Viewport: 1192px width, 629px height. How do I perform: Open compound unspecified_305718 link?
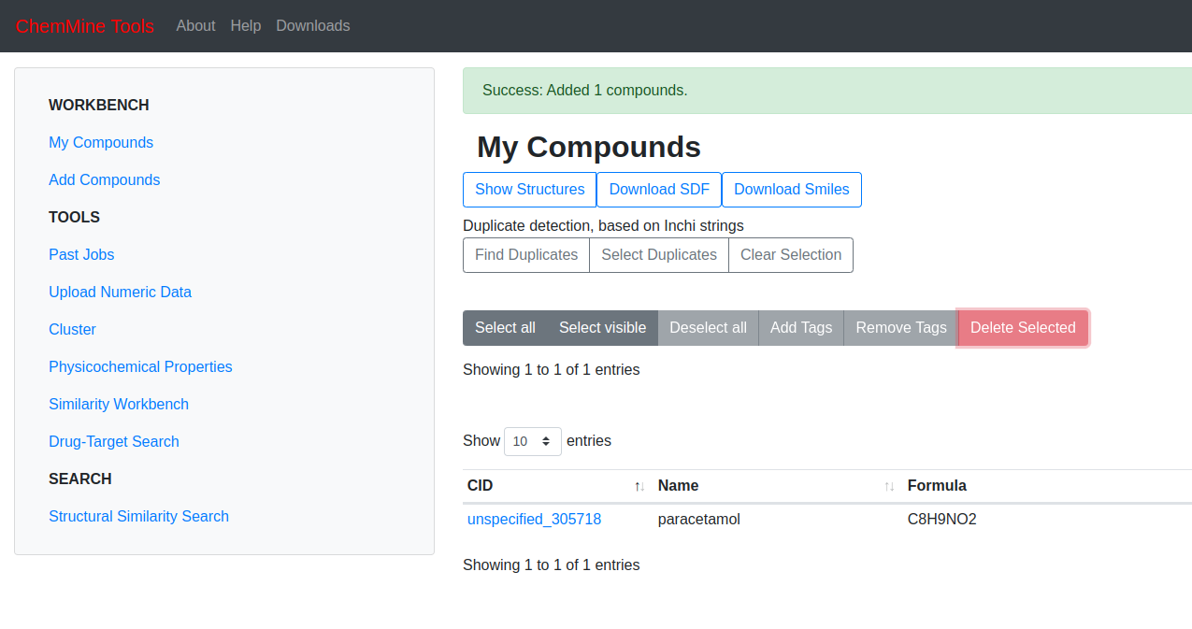click(x=534, y=520)
